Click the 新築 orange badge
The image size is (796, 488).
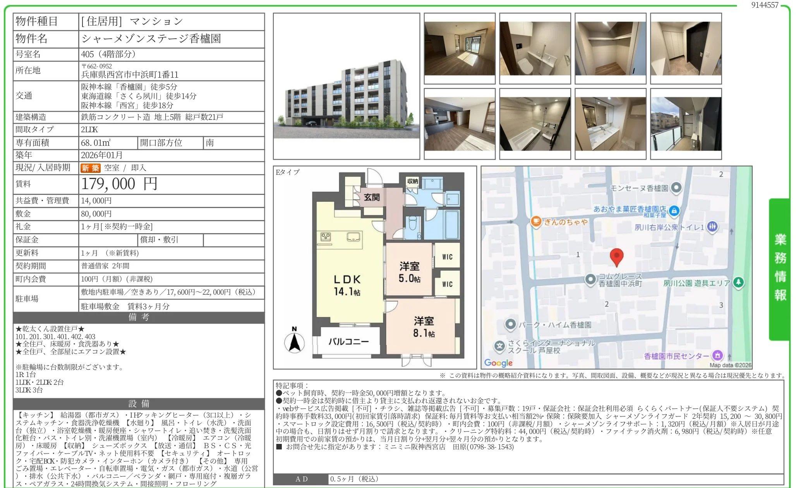[x=90, y=168]
